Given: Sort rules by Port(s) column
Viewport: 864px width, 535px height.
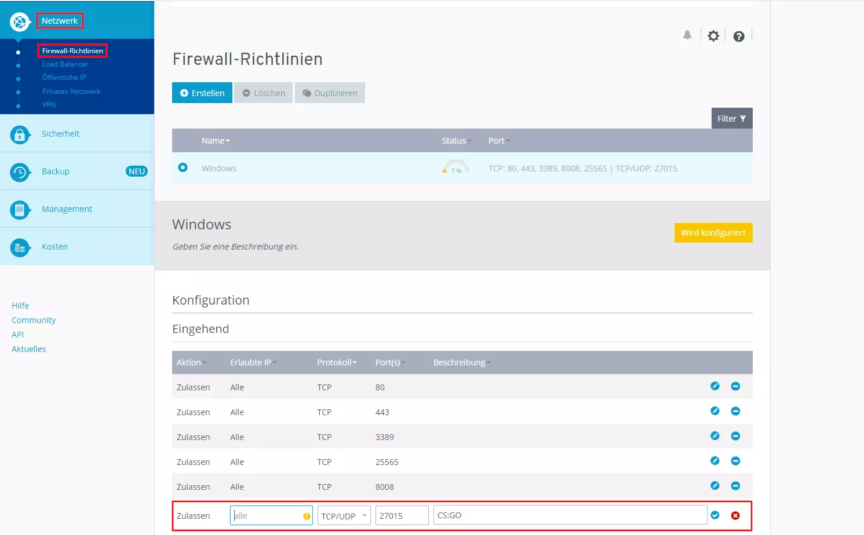Looking at the screenshot, I should coord(390,362).
